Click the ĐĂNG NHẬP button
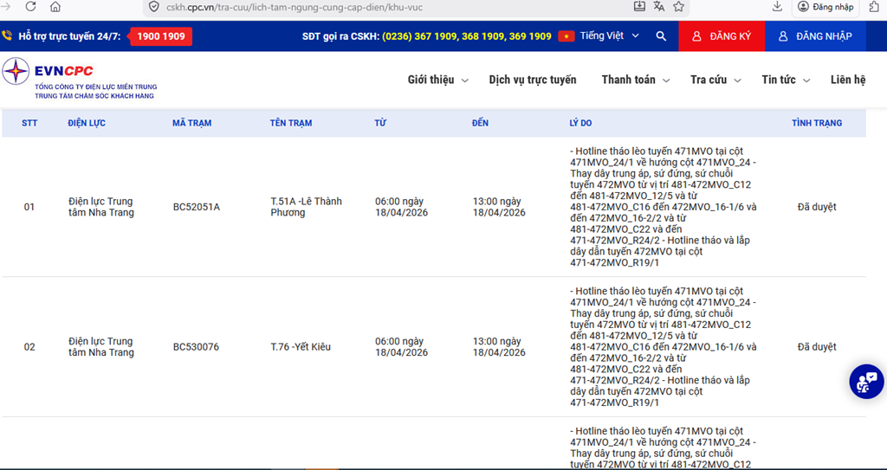 [x=815, y=36]
